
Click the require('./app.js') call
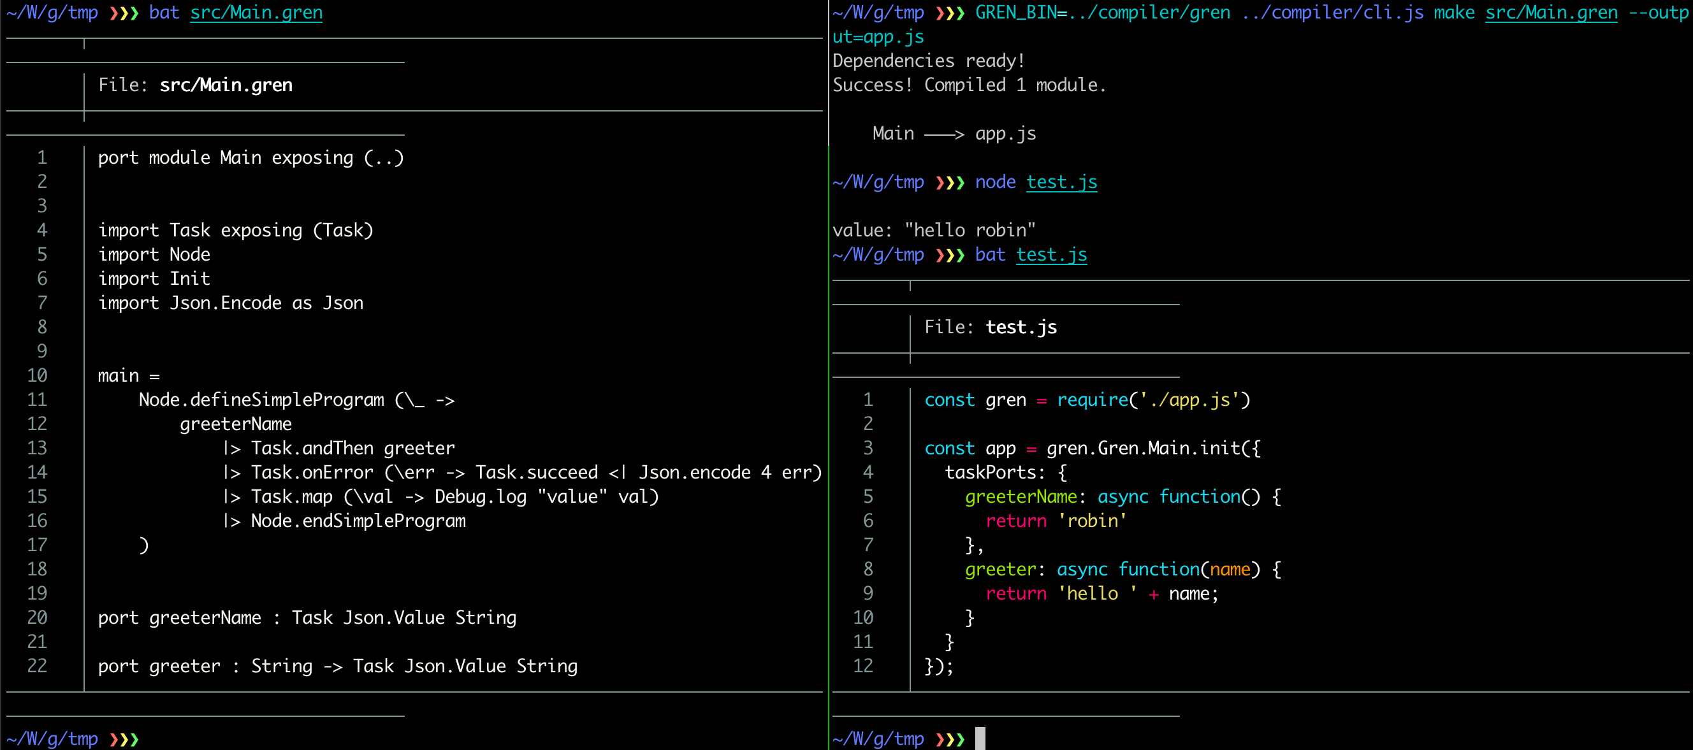pos(1152,400)
